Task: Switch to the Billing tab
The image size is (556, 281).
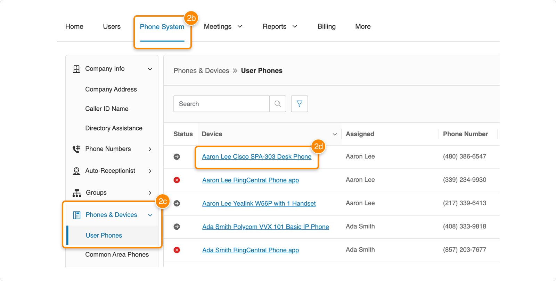Action: pos(326,27)
